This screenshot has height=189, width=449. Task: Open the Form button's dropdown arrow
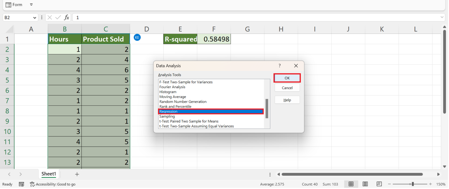pyautogui.click(x=31, y=5)
